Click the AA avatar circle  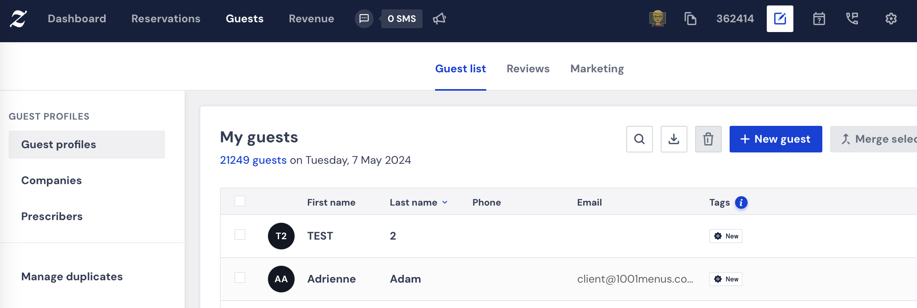(281, 279)
